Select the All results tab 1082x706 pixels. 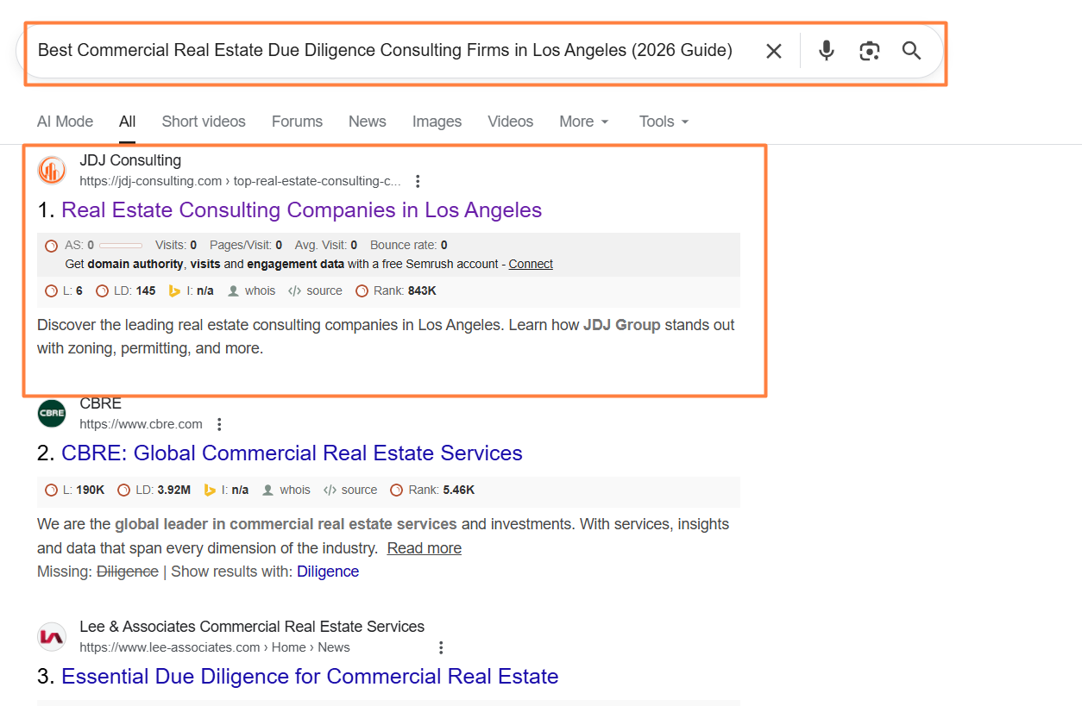[128, 122]
